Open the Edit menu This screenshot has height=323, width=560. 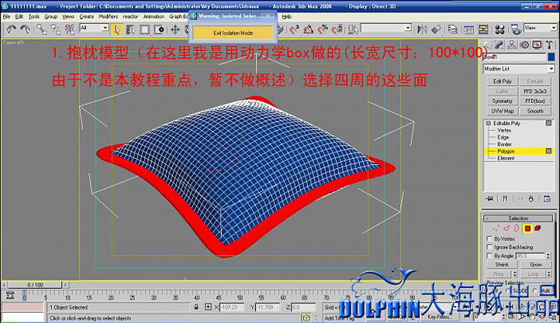coord(19,16)
